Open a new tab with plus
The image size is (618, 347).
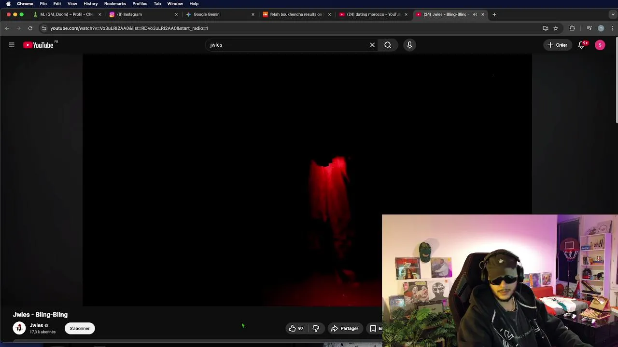point(494,14)
